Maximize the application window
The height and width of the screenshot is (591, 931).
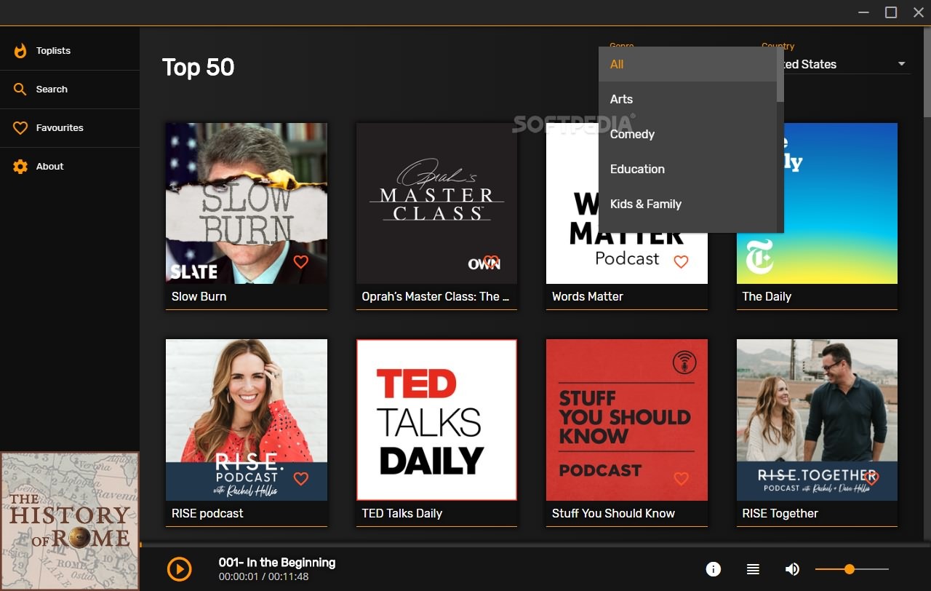pos(891,12)
